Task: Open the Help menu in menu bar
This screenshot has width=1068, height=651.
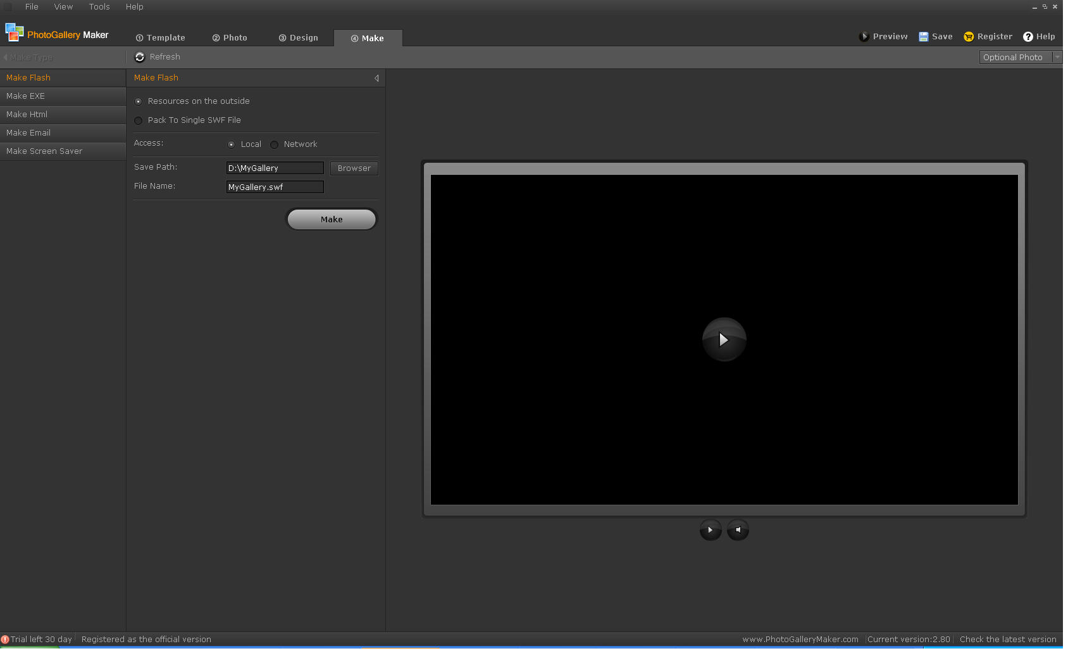Action: coord(135,6)
